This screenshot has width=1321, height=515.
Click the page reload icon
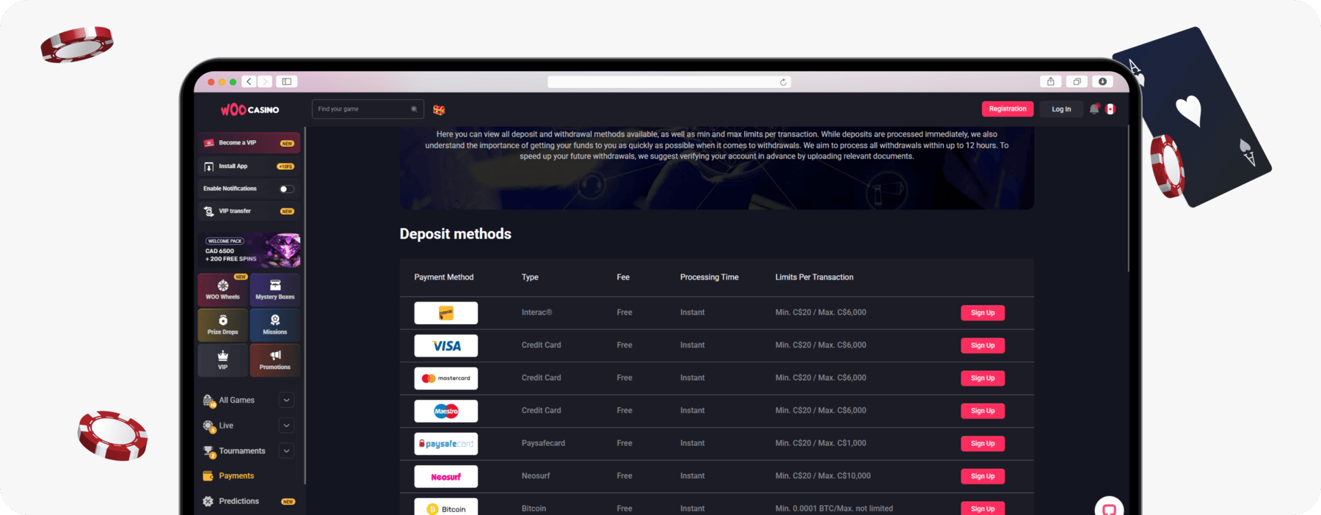click(x=783, y=82)
